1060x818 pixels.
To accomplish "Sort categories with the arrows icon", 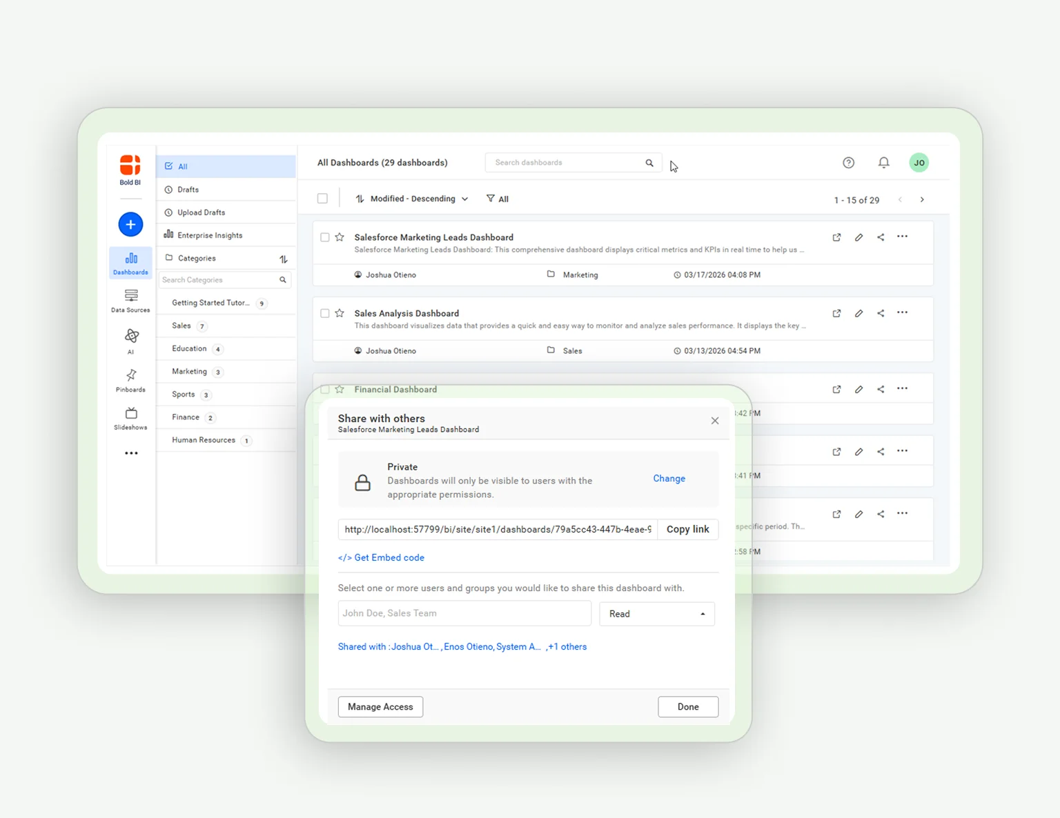I will pos(284,259).
